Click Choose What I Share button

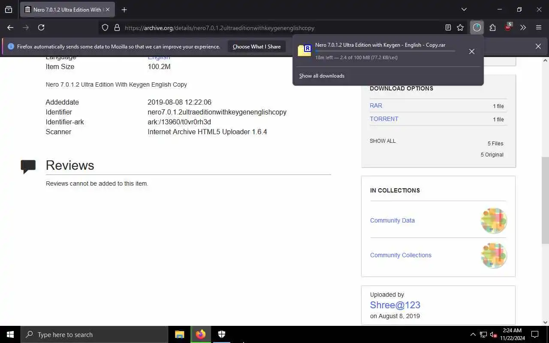(x=256, y=46)
